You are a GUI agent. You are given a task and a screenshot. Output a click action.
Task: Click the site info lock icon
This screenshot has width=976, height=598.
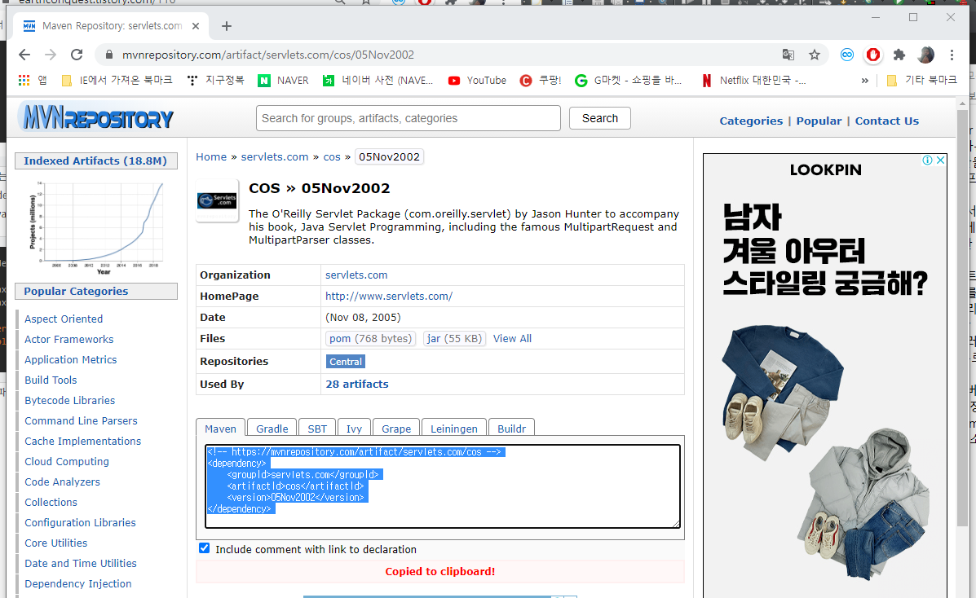click(x=109, y=55)
